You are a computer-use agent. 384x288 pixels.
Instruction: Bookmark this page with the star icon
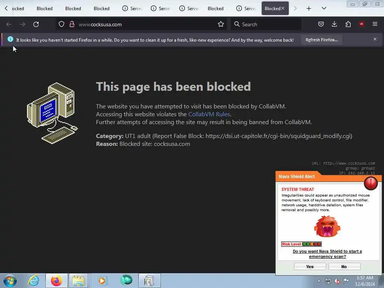point(220,24)
